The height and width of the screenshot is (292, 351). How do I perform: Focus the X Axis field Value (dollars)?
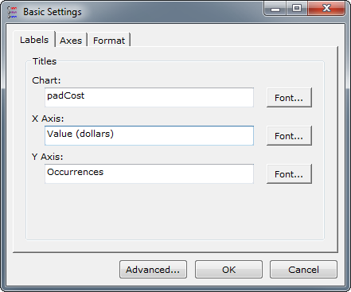click(149, 135)
